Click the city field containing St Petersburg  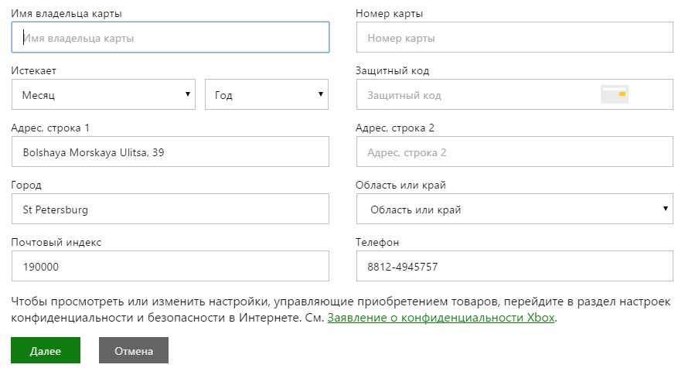point(170,210)
